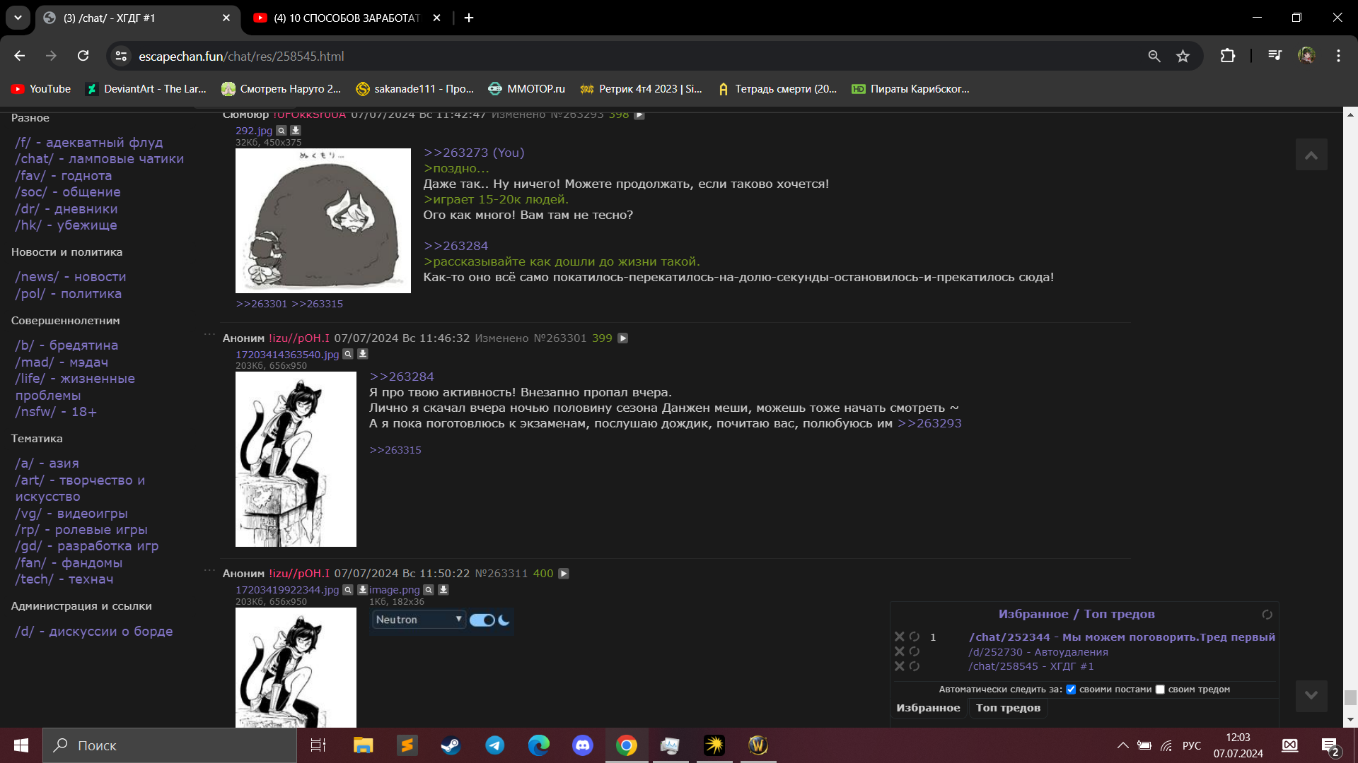The height and width of the screenshot is (763, 1358).
Task: Click download icon next to image.png
Action: (443, 590)
